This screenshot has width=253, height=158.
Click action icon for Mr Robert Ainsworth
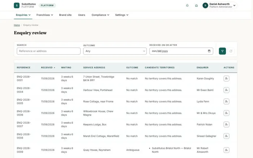click(226, 150)
